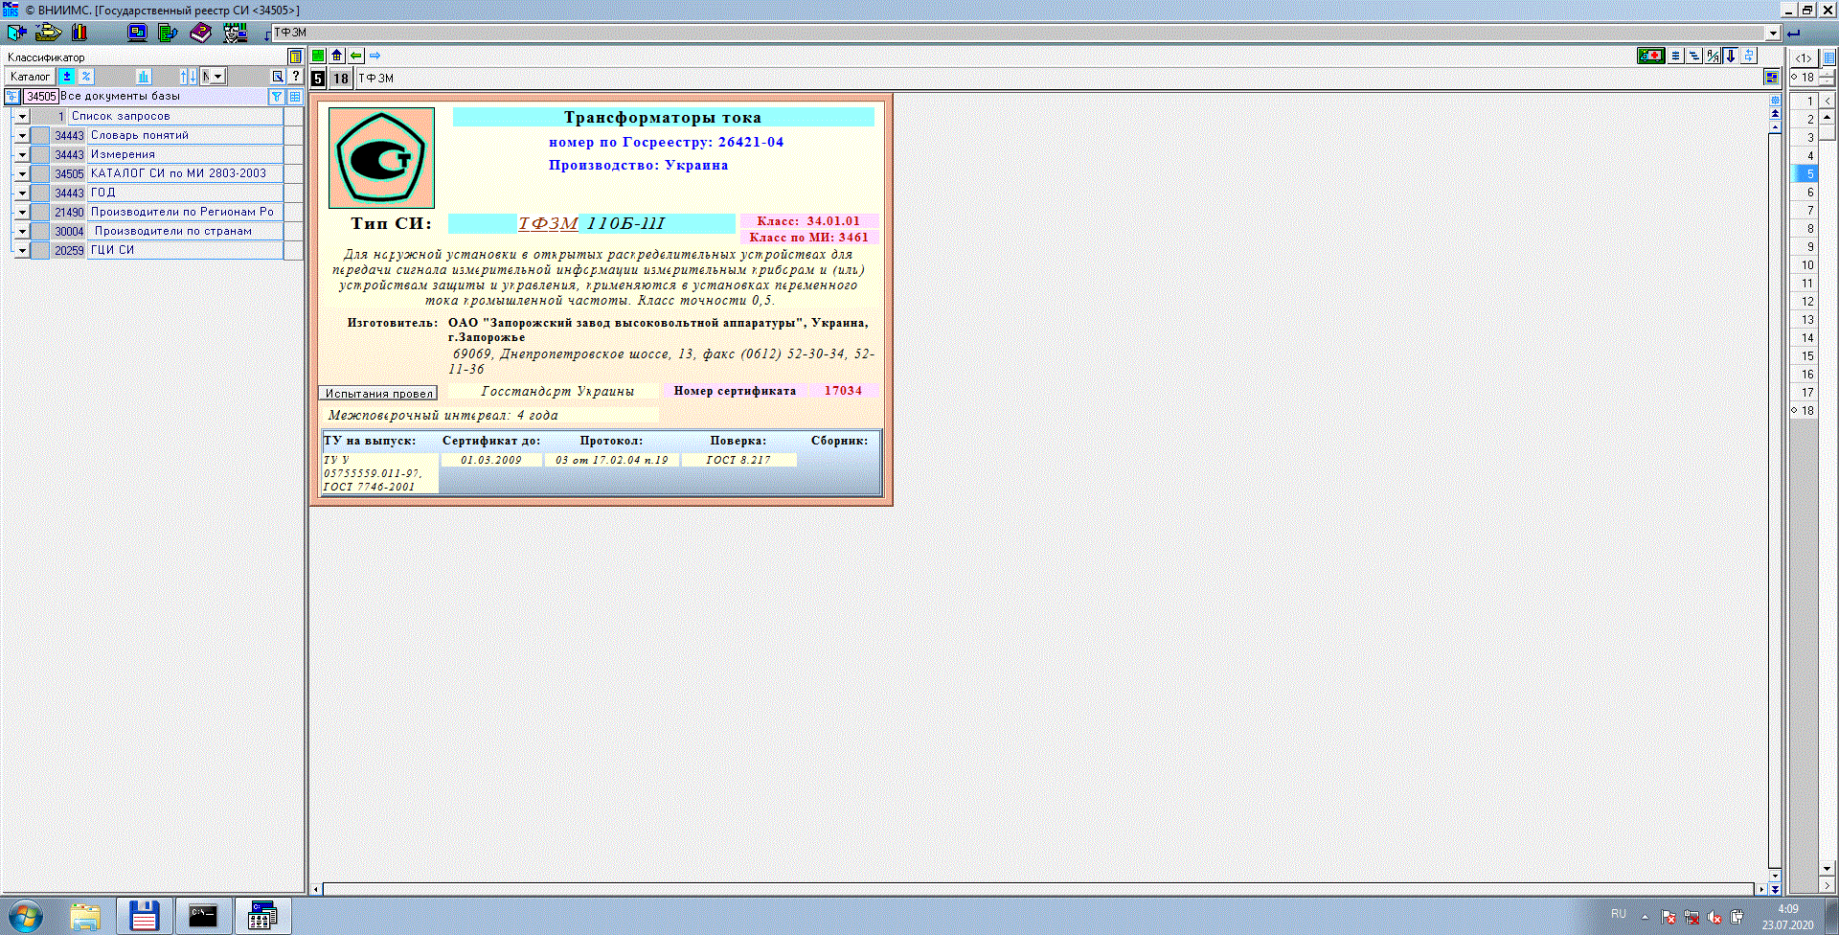Image resolution: width=1839 pixels, height=935 pixels.
Task: Toggle the checkbox beside Измерения row
Action: pyautogui.click(x=40, y=154)
